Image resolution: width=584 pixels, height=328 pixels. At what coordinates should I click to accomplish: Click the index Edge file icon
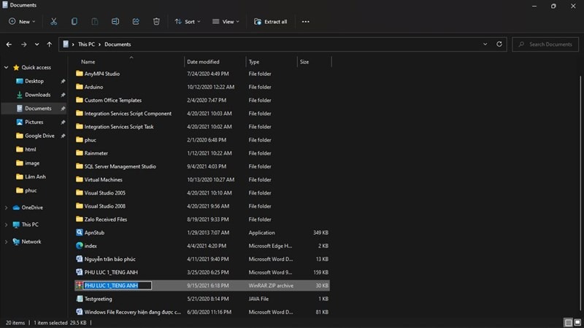coord(80,246)
